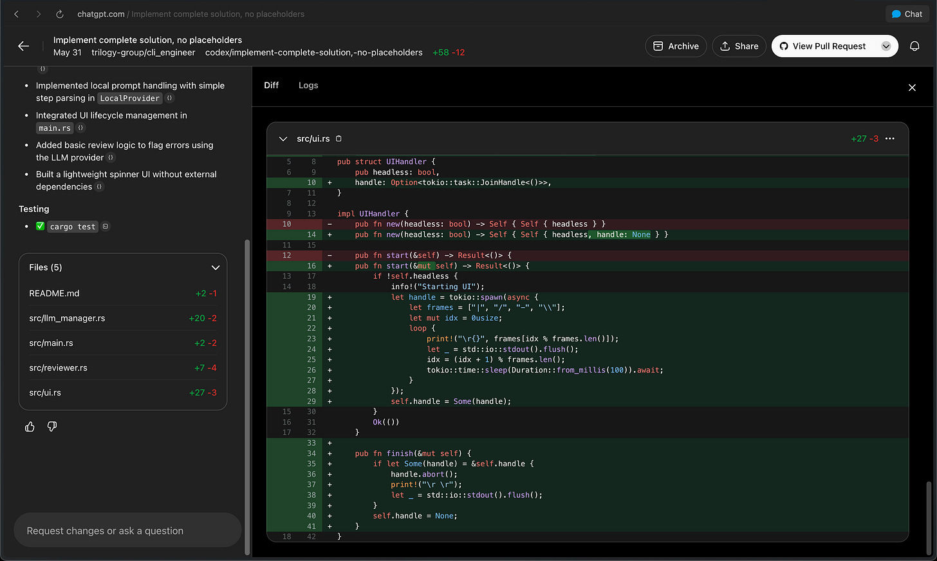Screen dimensions: 937x561
Task: Close the diff panel
Action: 912,88
